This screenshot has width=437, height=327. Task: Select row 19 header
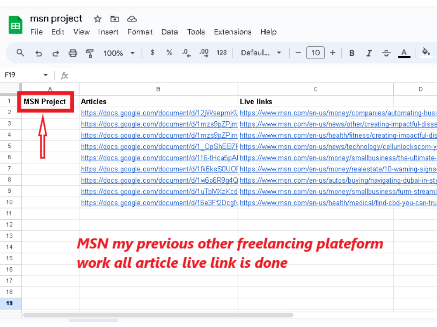point(10,303)
